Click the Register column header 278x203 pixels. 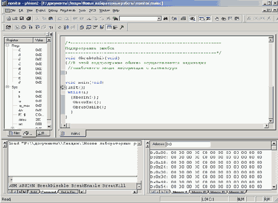19,40
